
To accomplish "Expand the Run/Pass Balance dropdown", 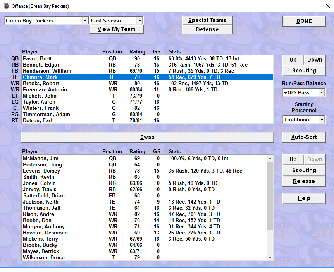I will click(x=322, y=92).
